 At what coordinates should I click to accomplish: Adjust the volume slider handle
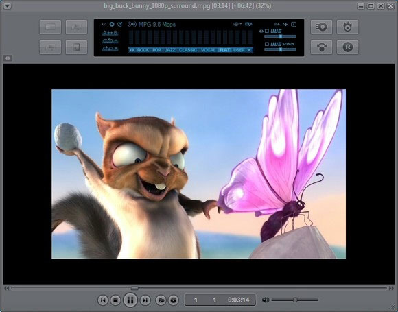[295, 300]
